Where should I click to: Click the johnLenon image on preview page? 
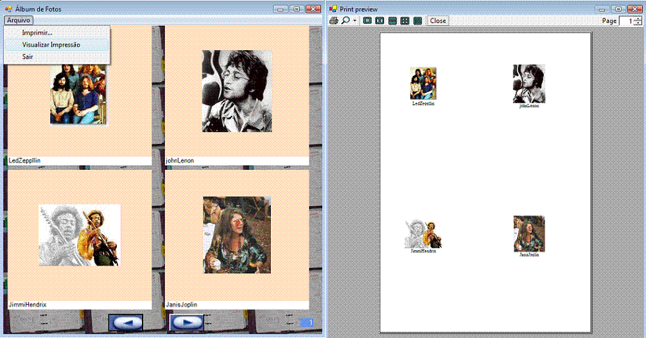[x=529, y=84]
